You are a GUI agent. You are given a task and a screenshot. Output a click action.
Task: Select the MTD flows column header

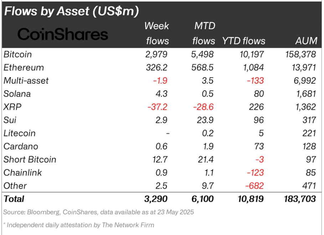tap(204, 33)
